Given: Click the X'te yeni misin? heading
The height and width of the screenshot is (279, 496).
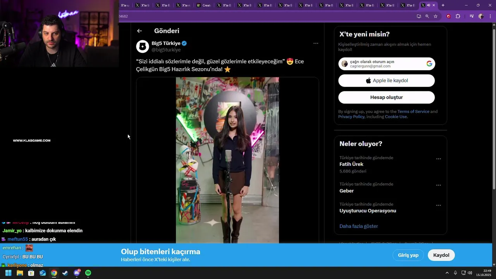Looking at the screenshot, I should click(x=365, y=34).
